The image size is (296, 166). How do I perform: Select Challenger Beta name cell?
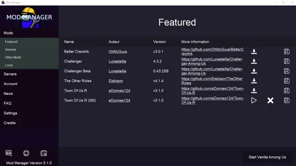[77, 71]
